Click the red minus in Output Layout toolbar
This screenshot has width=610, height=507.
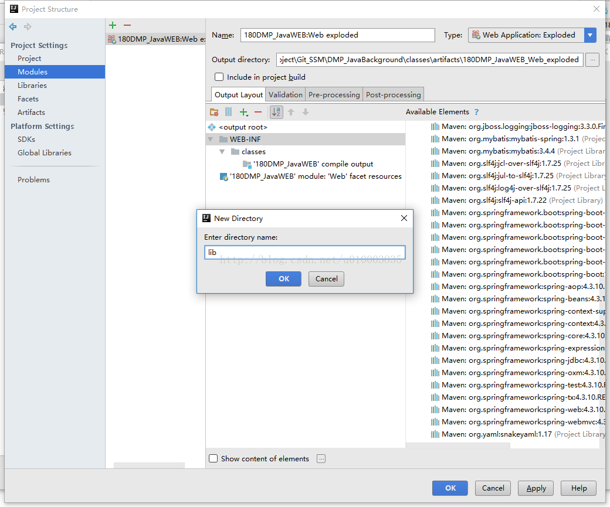[x=258, y=112]
